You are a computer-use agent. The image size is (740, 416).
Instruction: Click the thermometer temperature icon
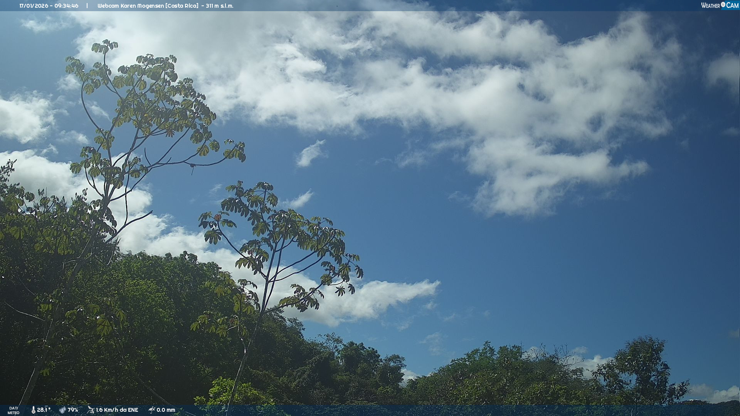[33, 410]
